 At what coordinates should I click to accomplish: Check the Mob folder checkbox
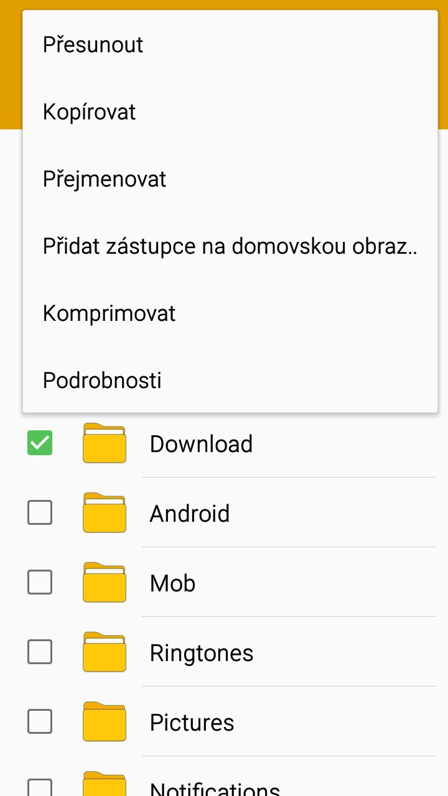click(x=40, y=583)
